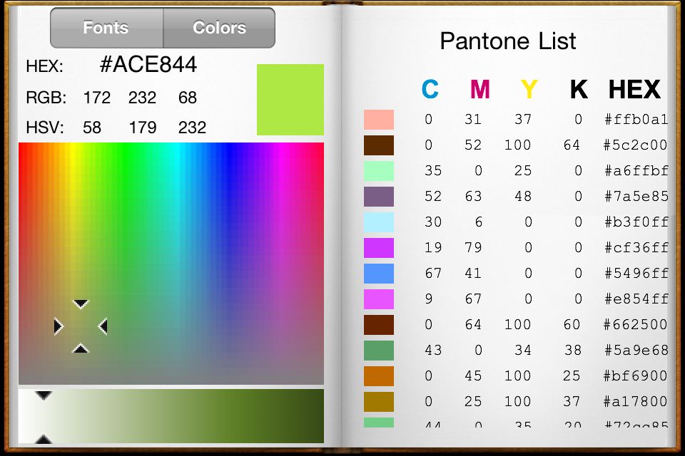
Task: Pick the mint green swatch for #a6ffbf
Action: point(379,171)
